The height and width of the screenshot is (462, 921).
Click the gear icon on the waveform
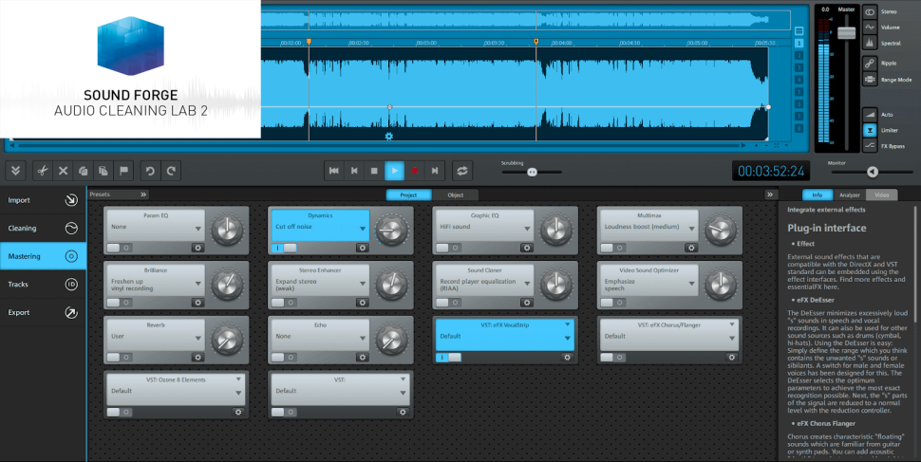point(389,137)
